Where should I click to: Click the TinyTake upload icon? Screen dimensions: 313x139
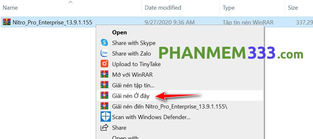tap(104, 64)
